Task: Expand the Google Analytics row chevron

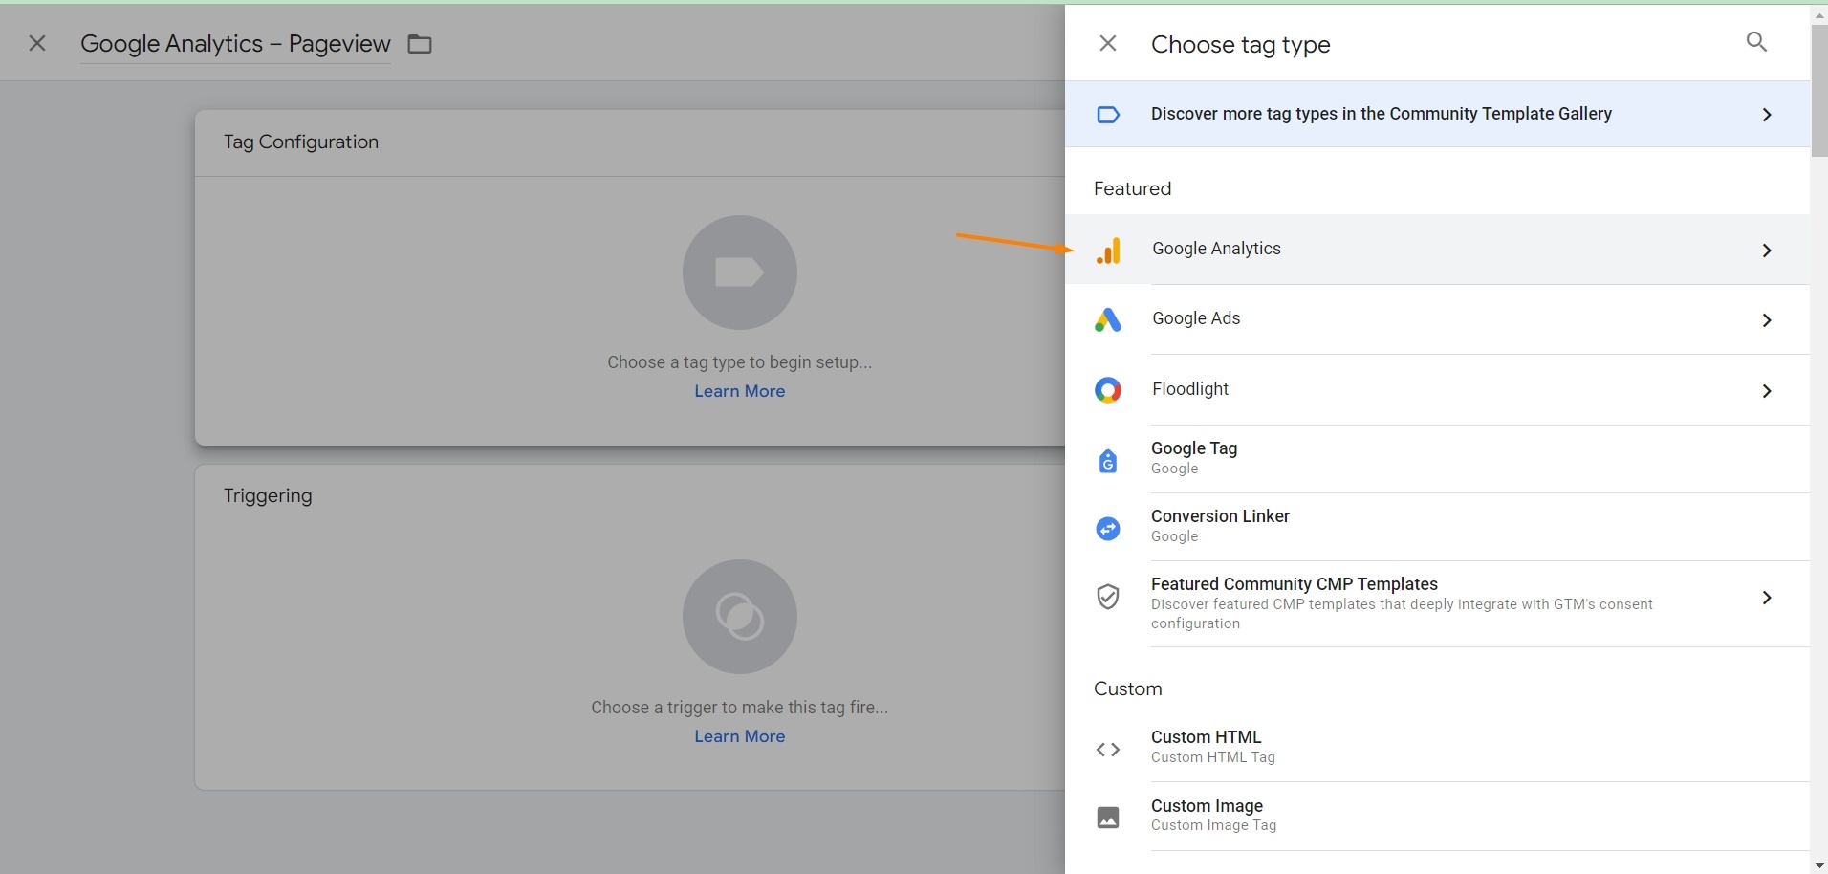Action: (1767, 251)
